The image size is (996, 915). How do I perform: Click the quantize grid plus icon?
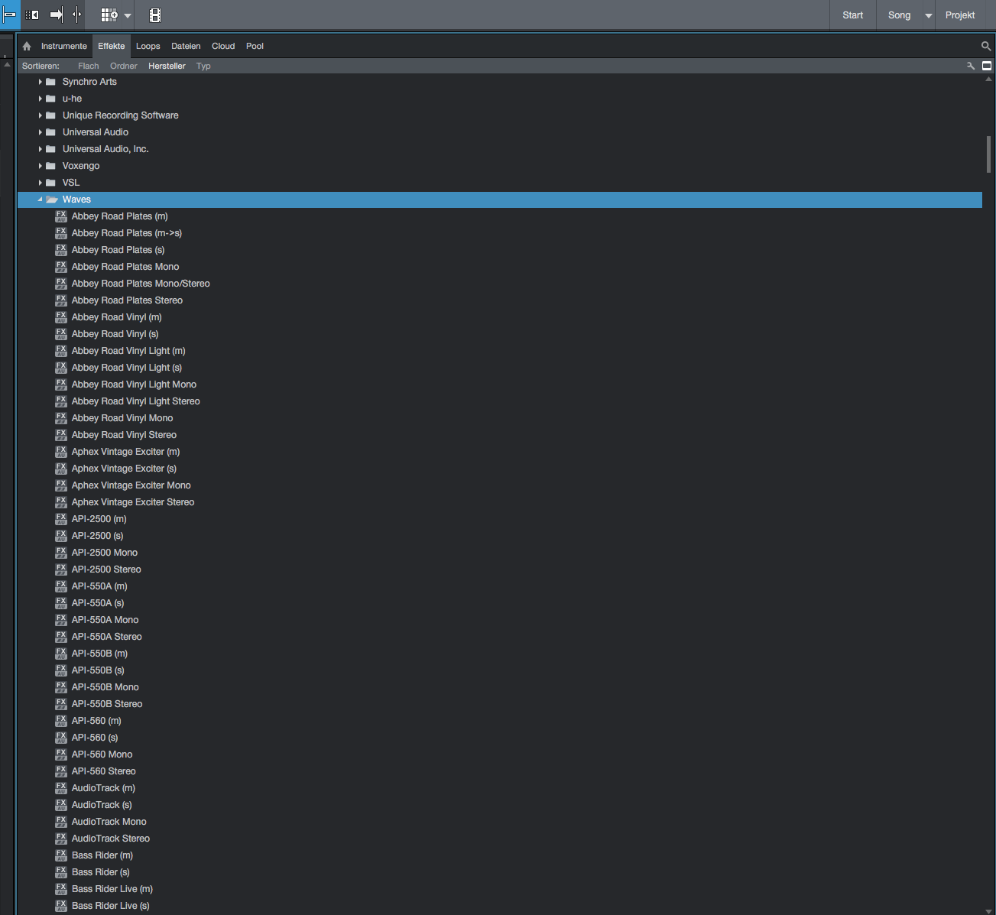click(109, 15)
